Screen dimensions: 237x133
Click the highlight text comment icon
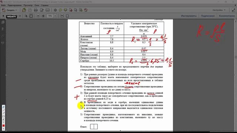pos(66,10)
